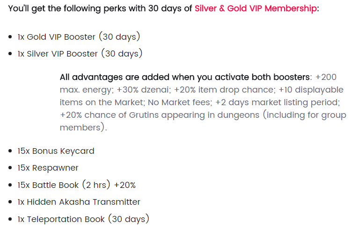Image resolution: width=351 pixels, height=237 pixels.
Task: Click the '+2 days market listing period' text
Action: 277,102
